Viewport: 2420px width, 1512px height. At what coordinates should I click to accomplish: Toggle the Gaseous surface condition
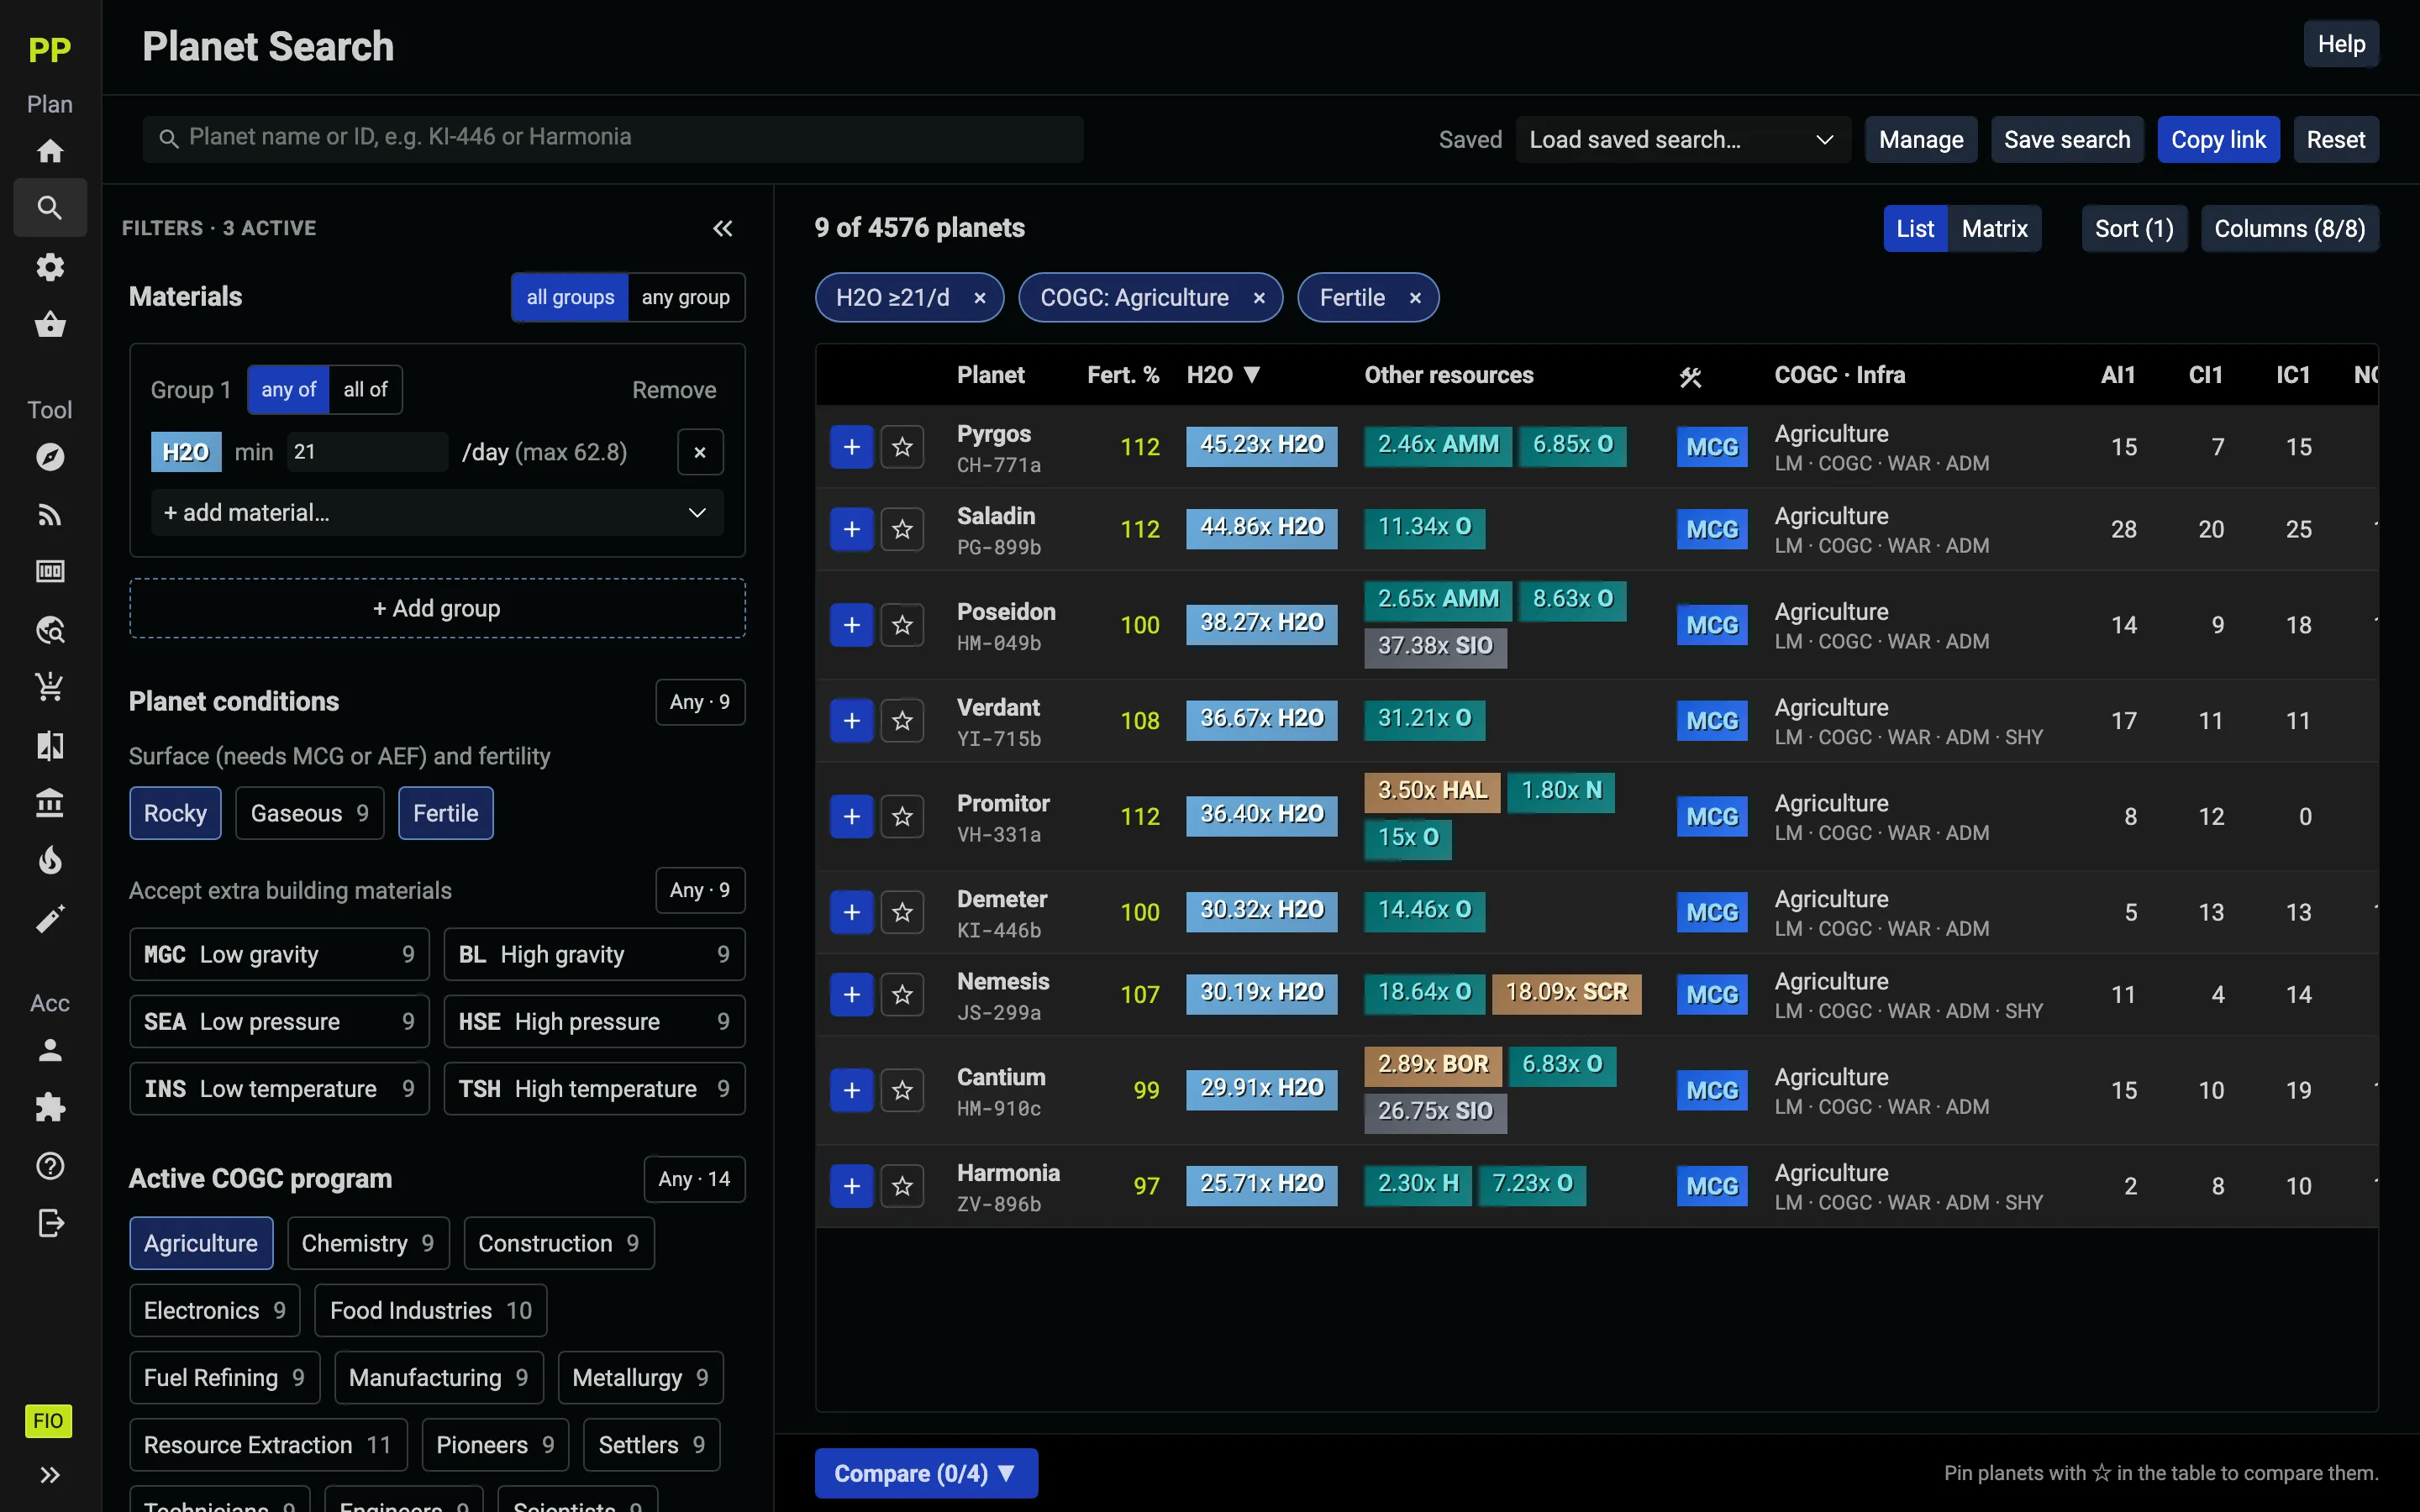(x=310, y=813)
